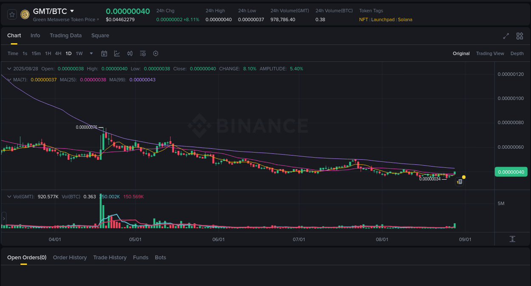Screen dimensions: 531x286
Task: Switch to Trading View chart
Action: coord(490,53)
